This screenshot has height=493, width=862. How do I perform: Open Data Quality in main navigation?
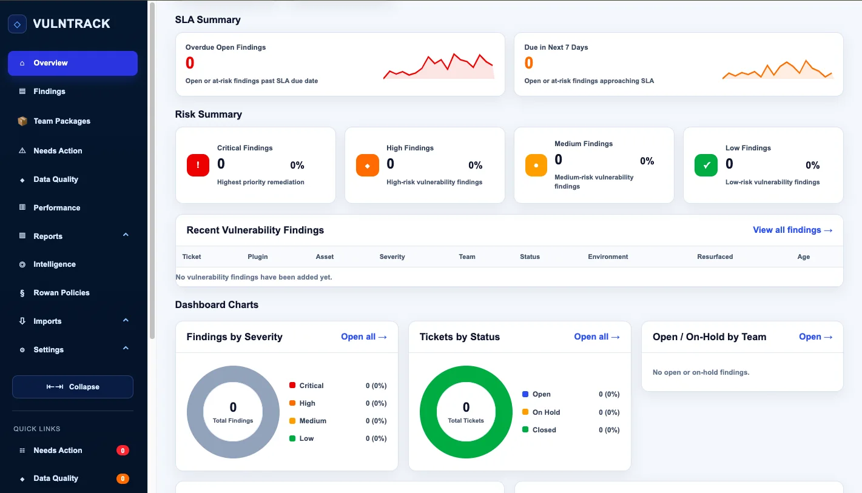tap(73, 179)
